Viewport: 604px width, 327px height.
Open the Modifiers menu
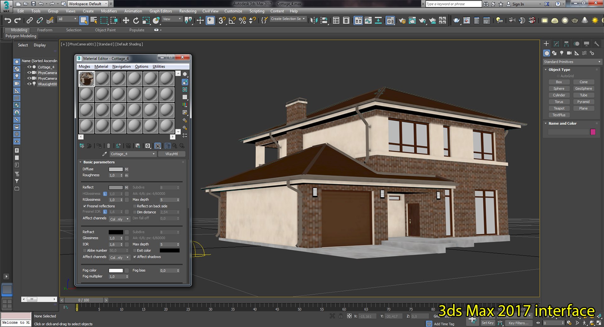[x=109, y=11]
